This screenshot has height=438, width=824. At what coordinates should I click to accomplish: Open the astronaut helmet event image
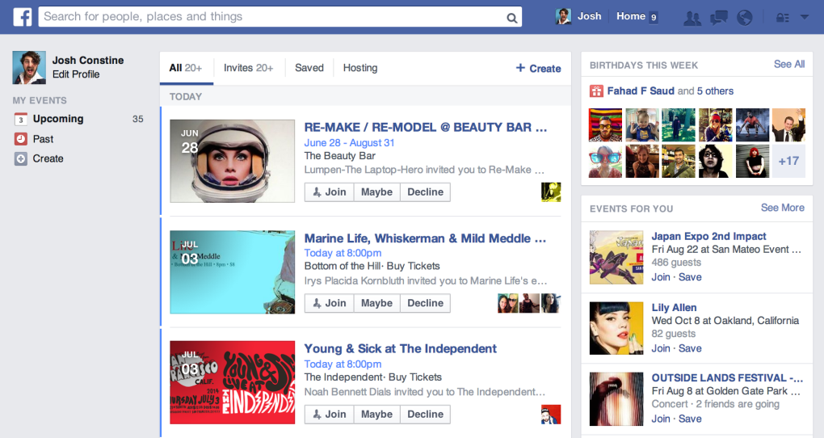tap(233, 161)
